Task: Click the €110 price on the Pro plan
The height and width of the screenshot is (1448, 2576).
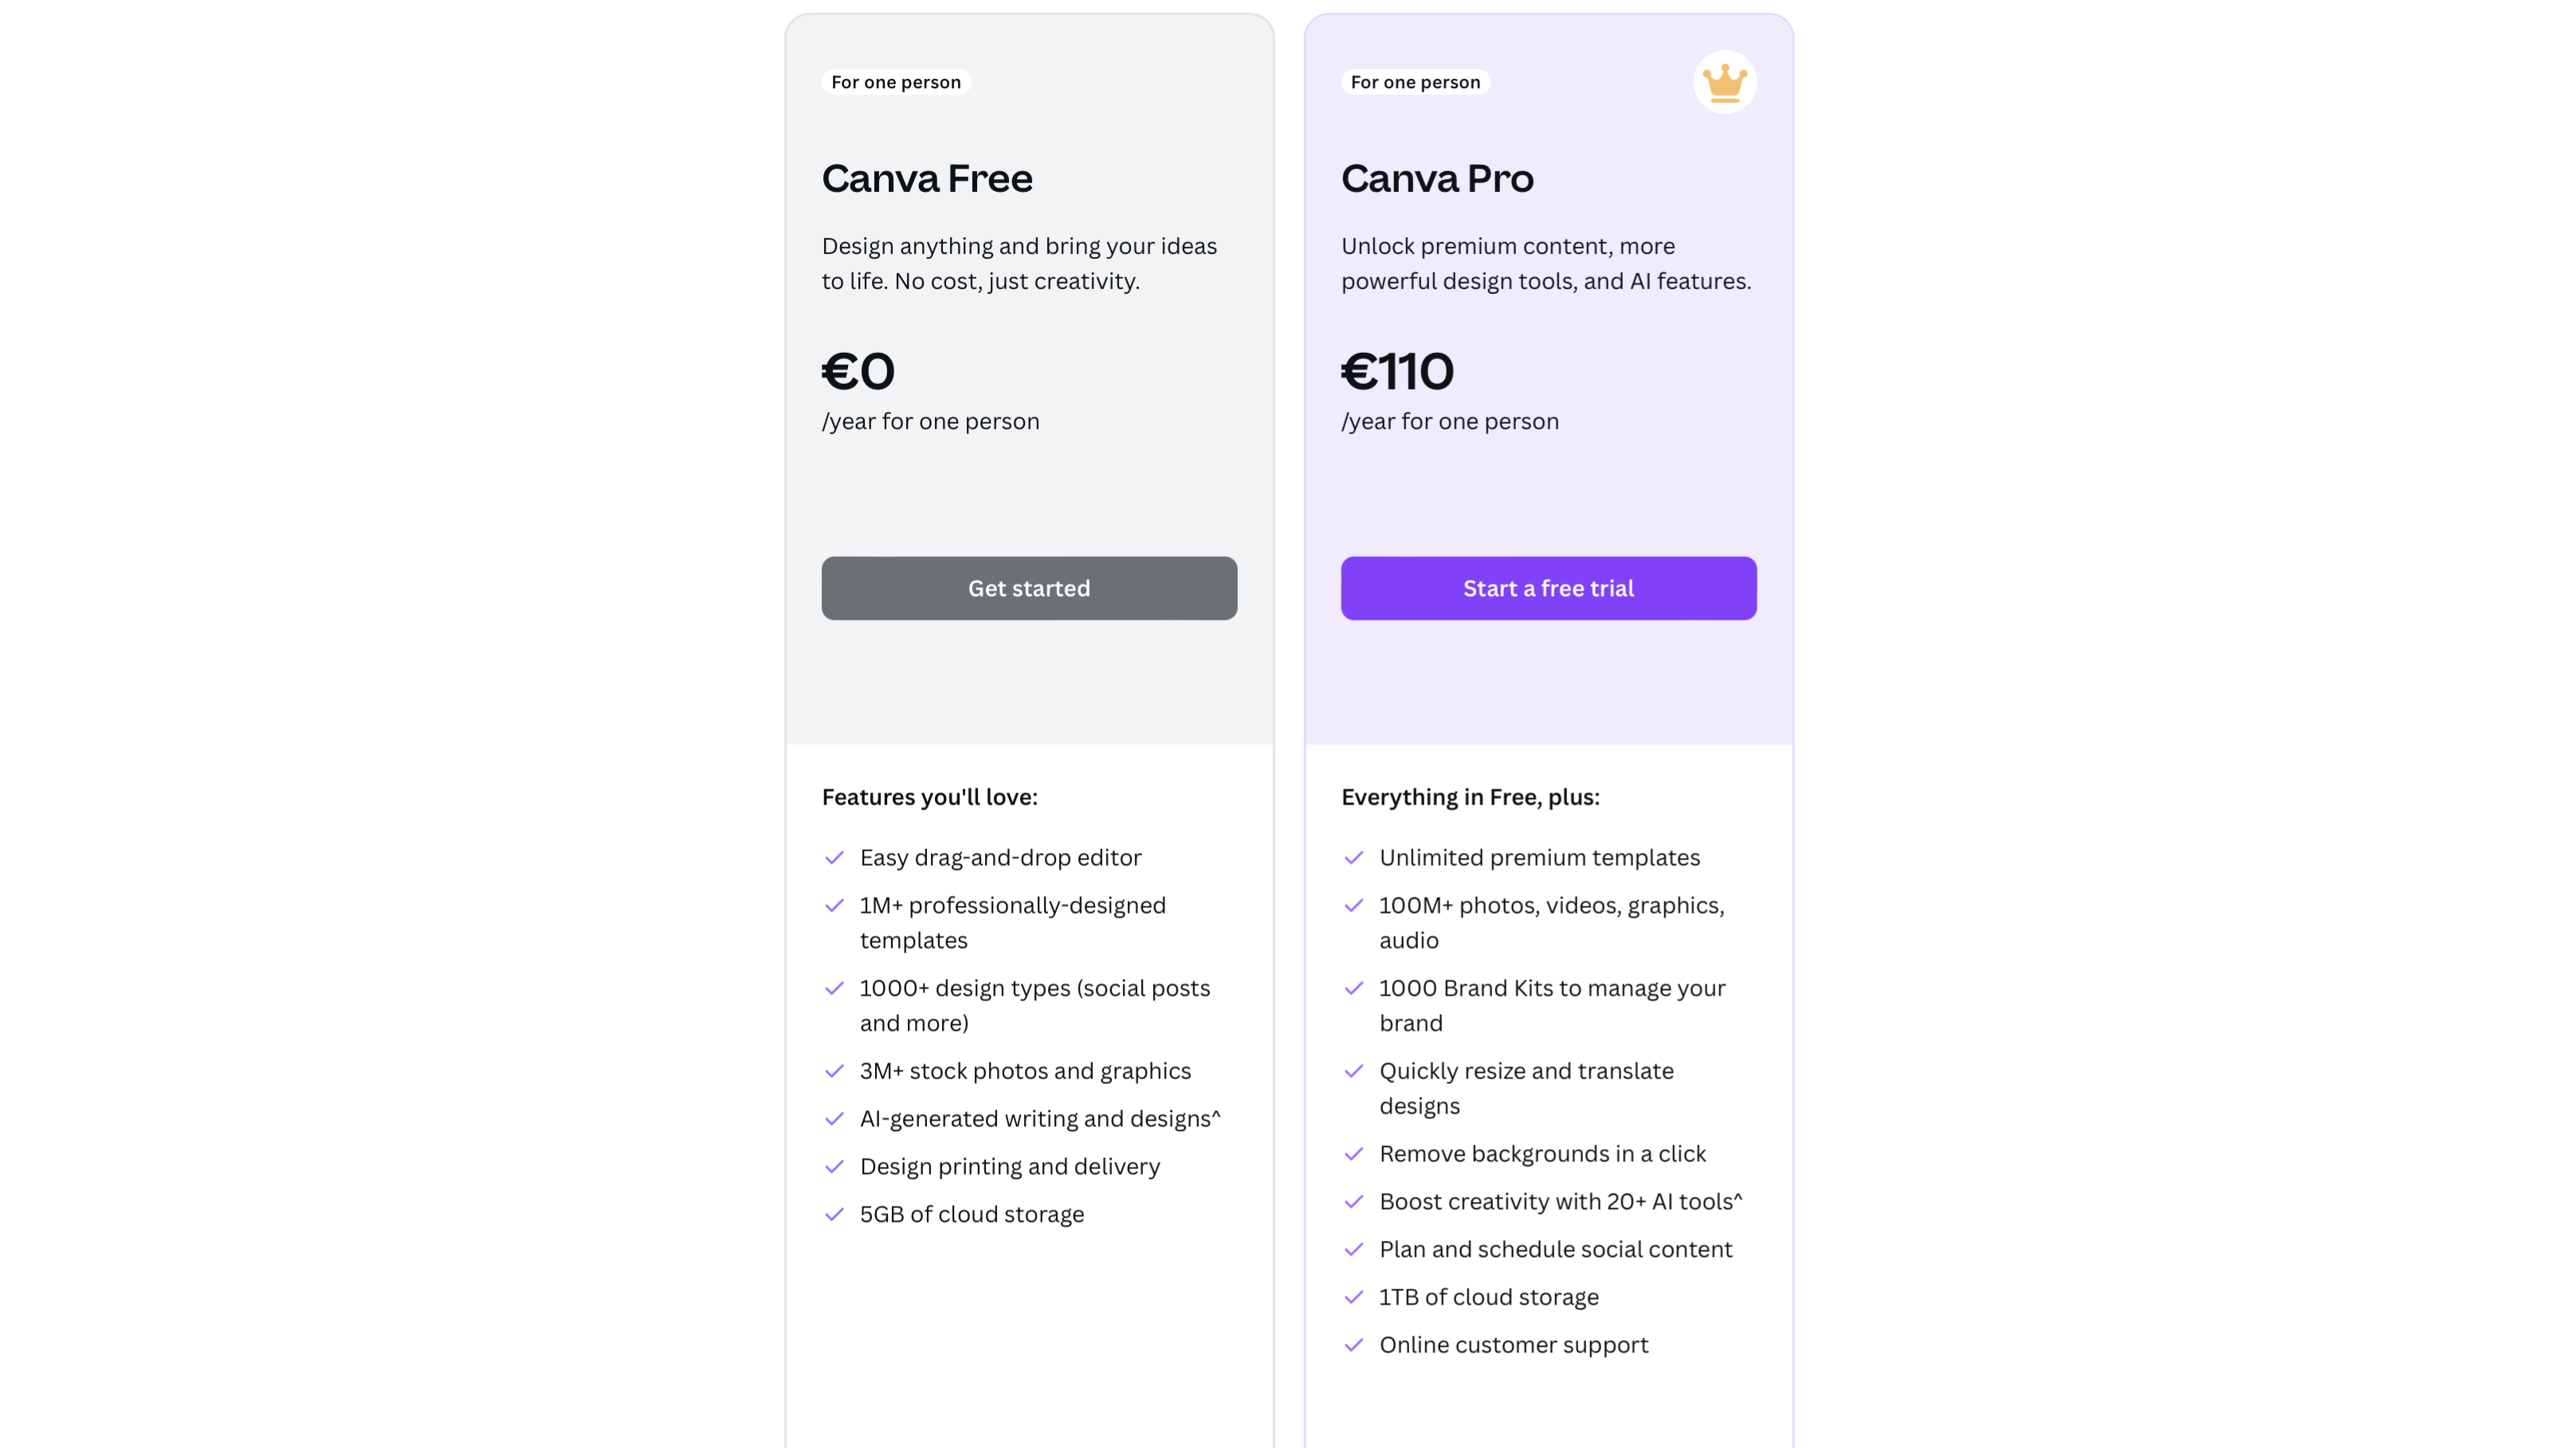Action: (1397, 372)
